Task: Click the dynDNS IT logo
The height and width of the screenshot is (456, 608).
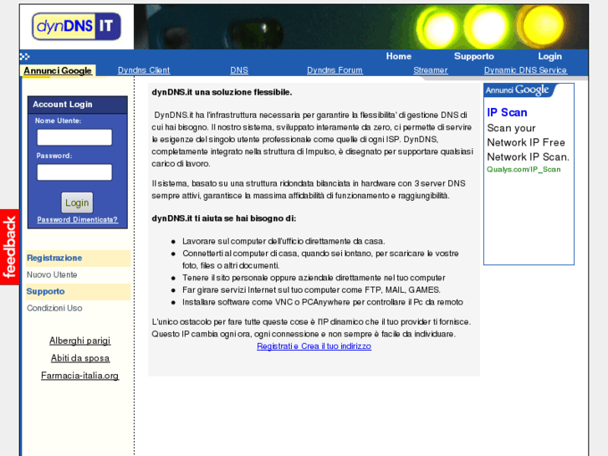Action: (x=76, y=27)
